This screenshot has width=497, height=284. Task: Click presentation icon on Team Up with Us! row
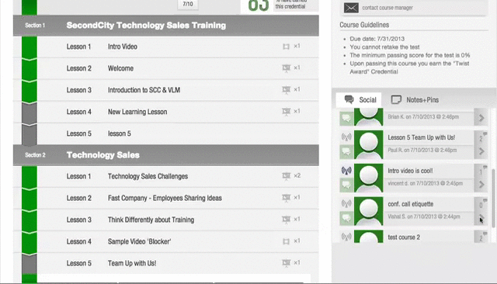pyautogui.click(x=287, y=263)
